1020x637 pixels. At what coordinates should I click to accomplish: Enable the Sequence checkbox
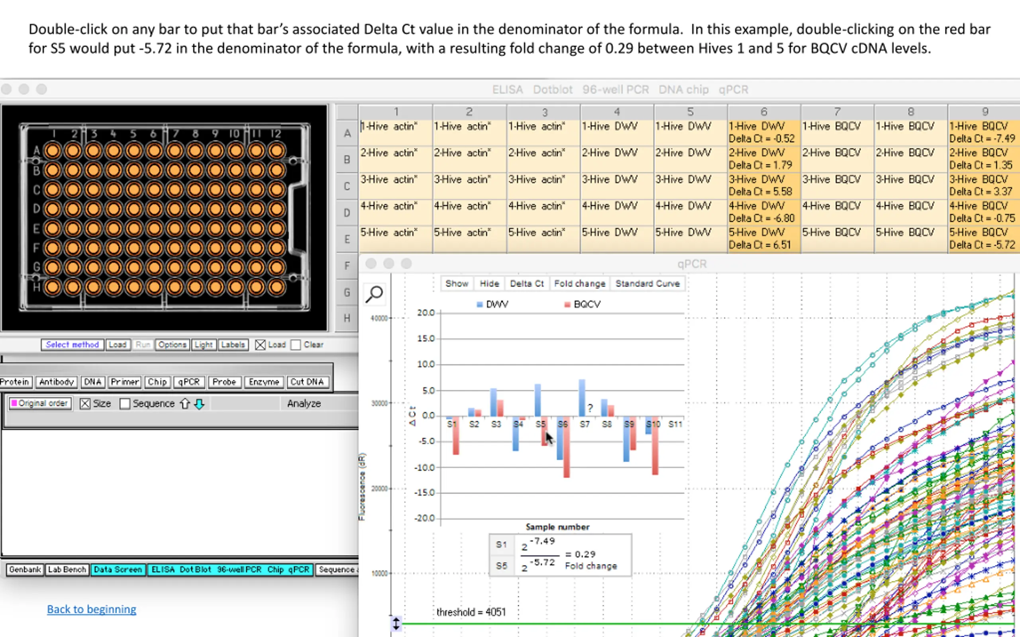click(x=125, y=404)
